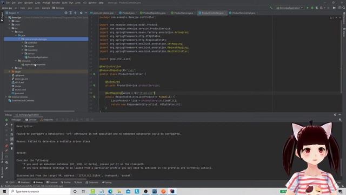Switch to the Endpoints tab inside Debug panel
346x195 pixels.
tap(46, 120)
